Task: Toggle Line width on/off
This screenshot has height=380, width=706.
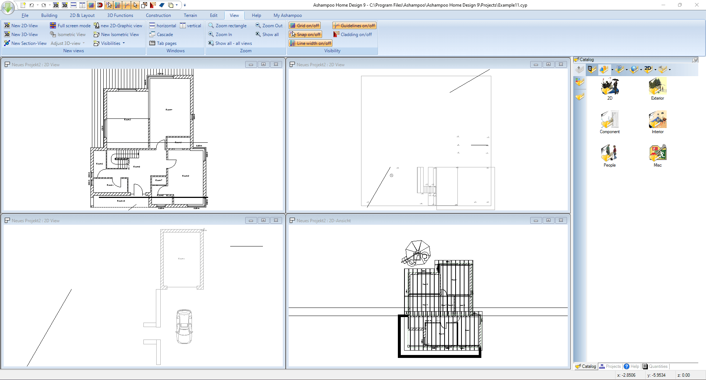Action: point(310,43)
